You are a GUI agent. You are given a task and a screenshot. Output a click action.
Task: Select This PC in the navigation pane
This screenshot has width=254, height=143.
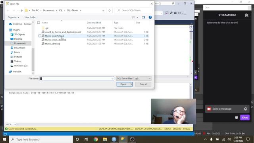(x=15, y=30)
